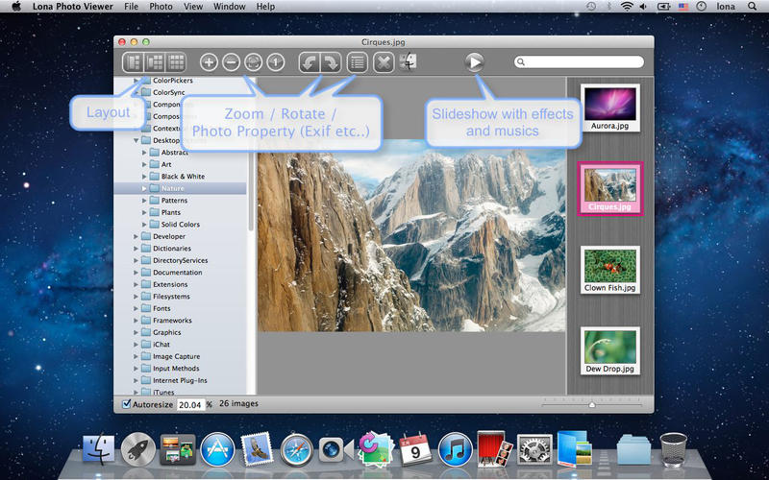Viewport: 769px width, 480px height.
Task: Click the zoom out minus icon
Action: pyautogui.click(x=231, y=62)
